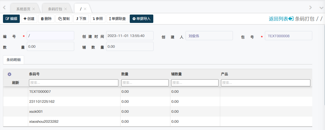Close the 系统首页 tab
Screen dimensions: 325x130
click(x=33, y=9)
